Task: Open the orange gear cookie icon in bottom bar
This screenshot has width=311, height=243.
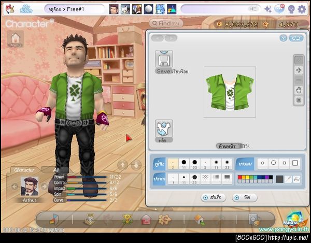Action: 164,219
